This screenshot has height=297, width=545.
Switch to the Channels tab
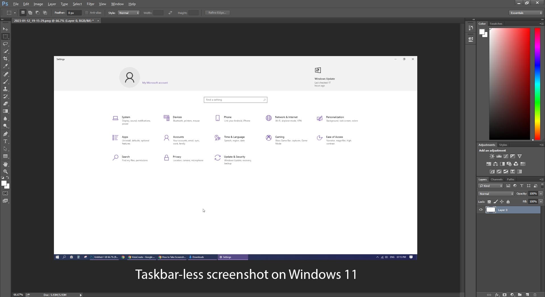(x=496, y=179)
